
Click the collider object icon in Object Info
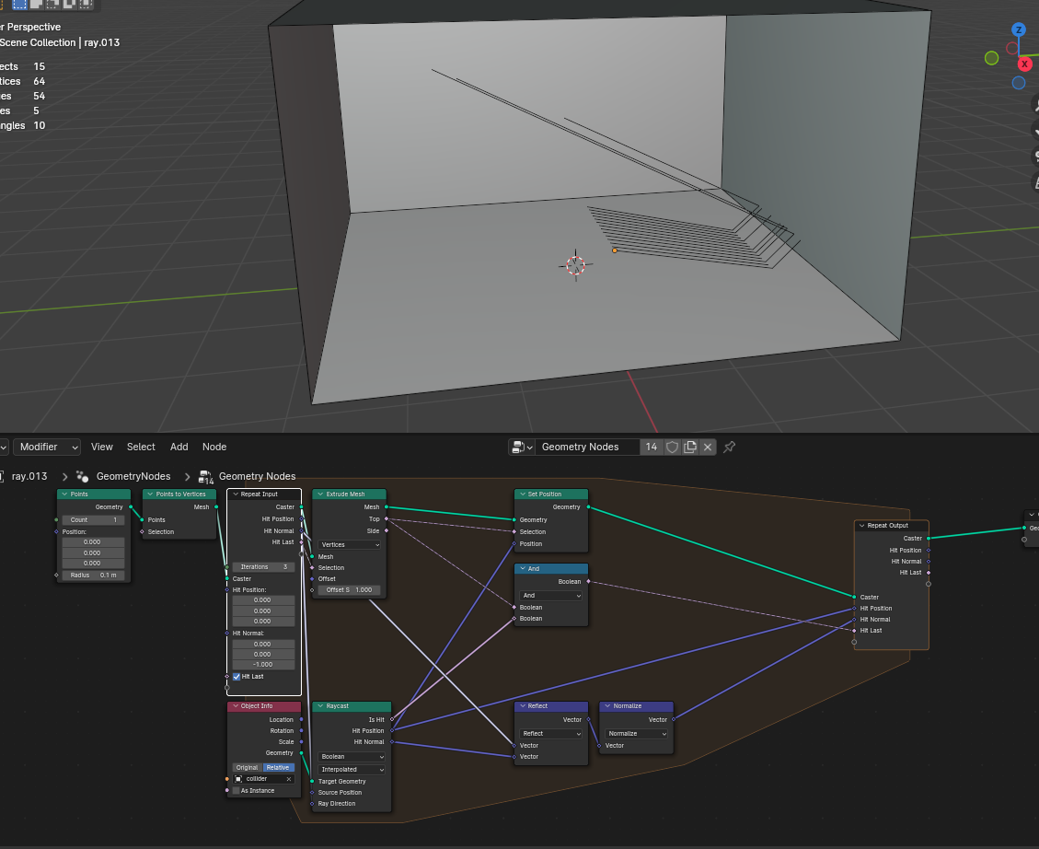pyautogui.click(x=238, y=779)
